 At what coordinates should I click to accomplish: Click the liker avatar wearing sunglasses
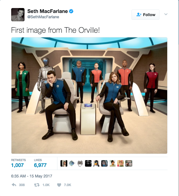click(x=113, y=163)
